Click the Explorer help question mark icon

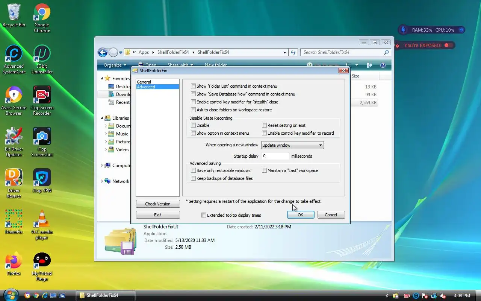[x=383, y=65]
